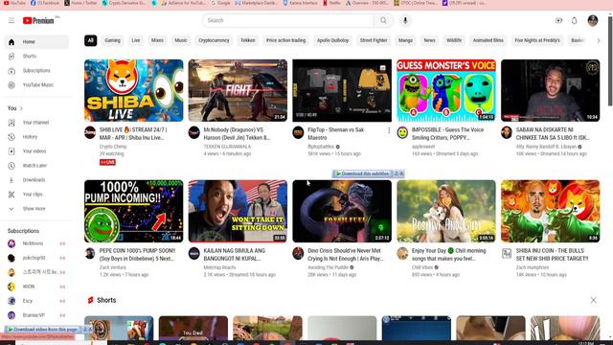This screenshot has height=345, width=613.
Task: Open Watch Later in sidebar
Action: pos(36,166)
